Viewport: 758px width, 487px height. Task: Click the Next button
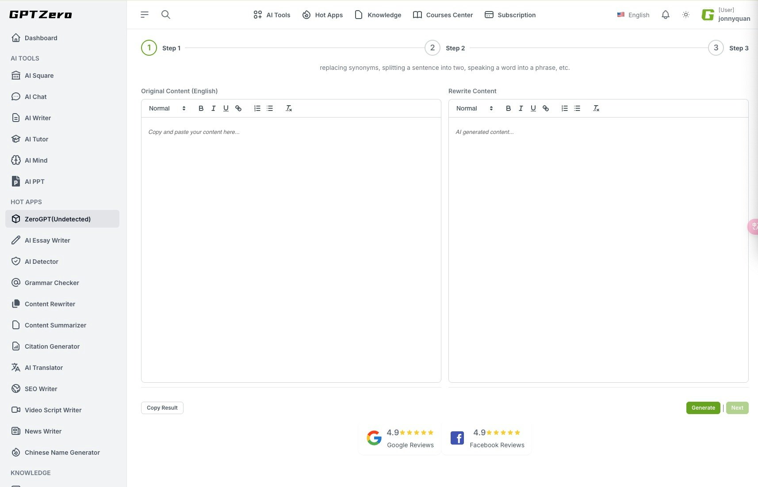point(737,408)
